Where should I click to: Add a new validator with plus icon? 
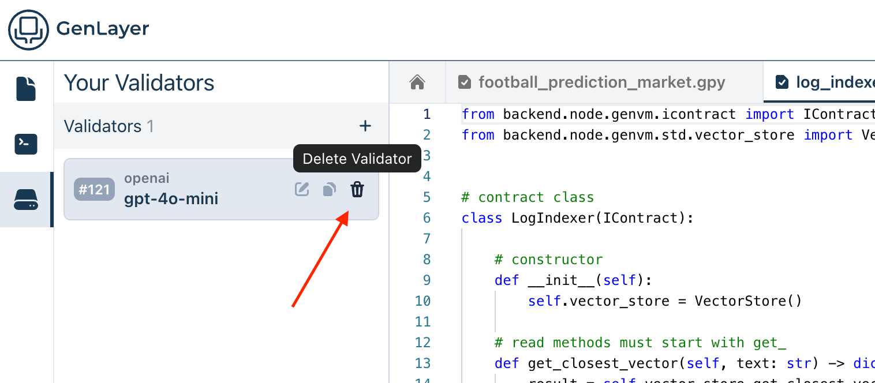pos(365,126)
